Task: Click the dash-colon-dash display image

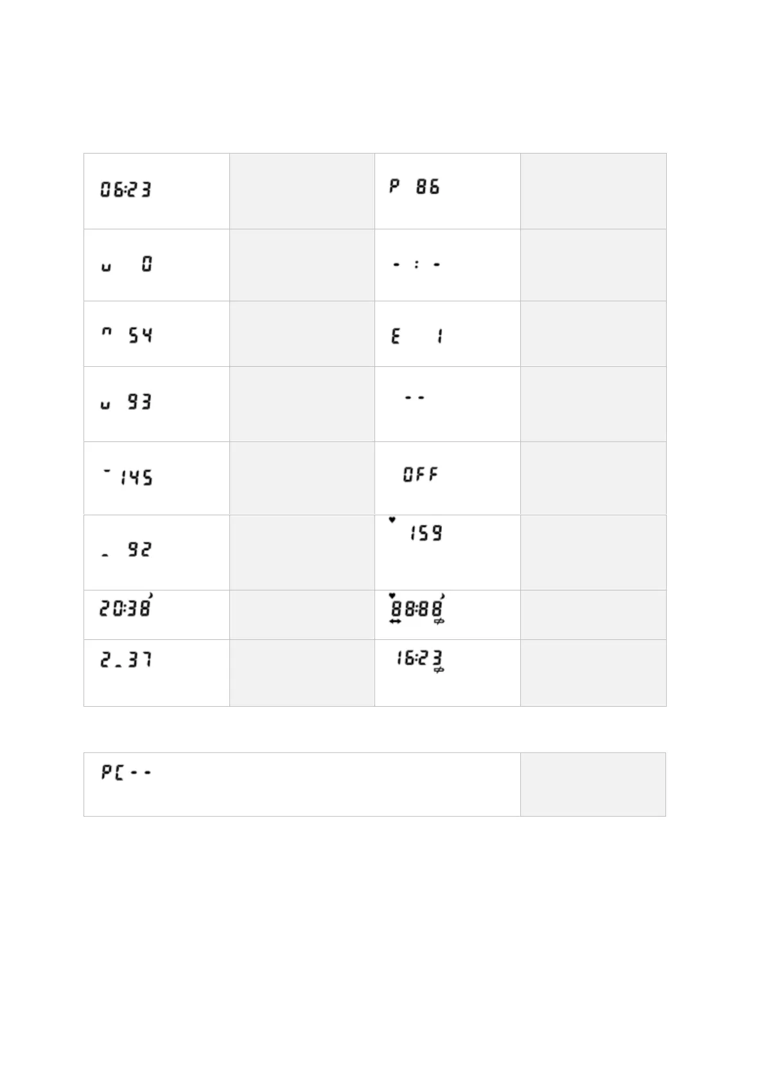Action: coord(417,264)
